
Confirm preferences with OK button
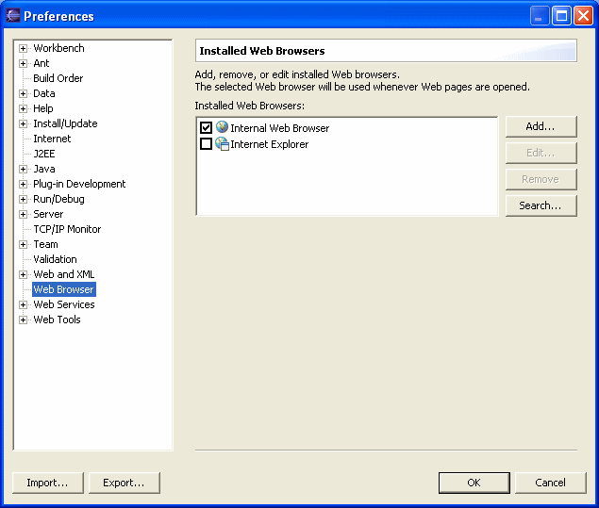click(x=474, y=483)
